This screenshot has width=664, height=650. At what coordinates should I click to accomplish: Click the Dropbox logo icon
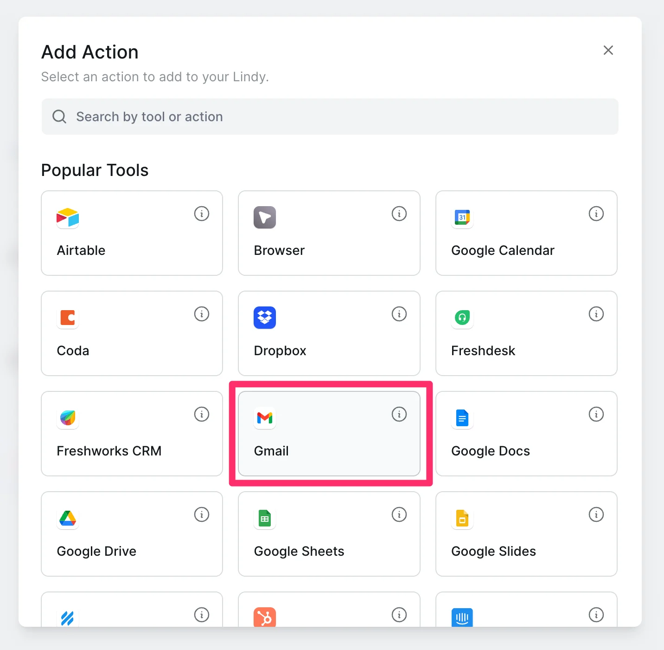point(265,318)
